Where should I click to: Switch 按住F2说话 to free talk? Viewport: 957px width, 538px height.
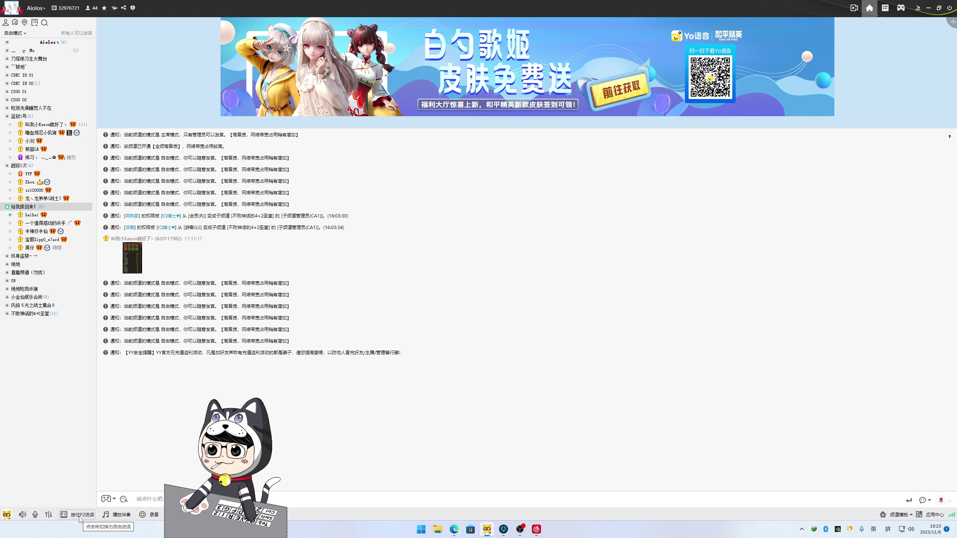click(77, 514)
